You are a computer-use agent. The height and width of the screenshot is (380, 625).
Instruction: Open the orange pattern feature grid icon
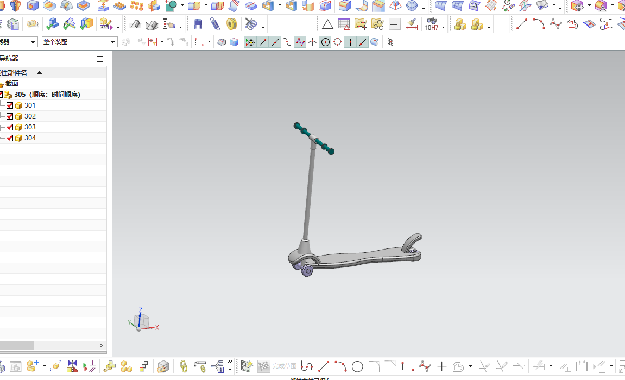(x=137, y=5)
